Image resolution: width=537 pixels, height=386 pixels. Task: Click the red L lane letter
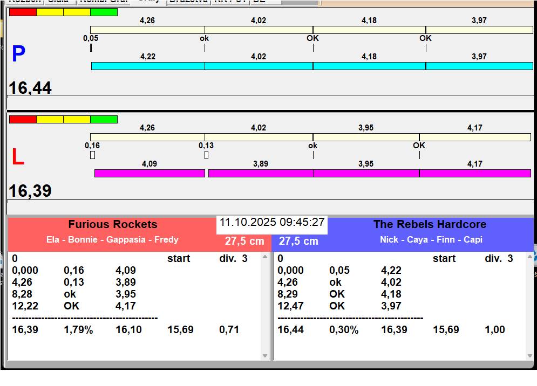click(x=18, y=157)
